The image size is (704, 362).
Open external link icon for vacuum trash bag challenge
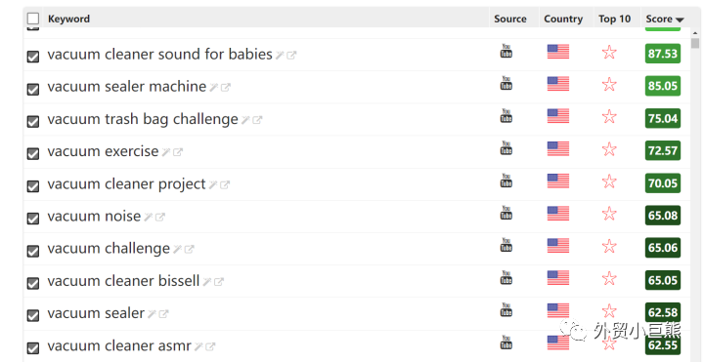click(x=257, y=120)
